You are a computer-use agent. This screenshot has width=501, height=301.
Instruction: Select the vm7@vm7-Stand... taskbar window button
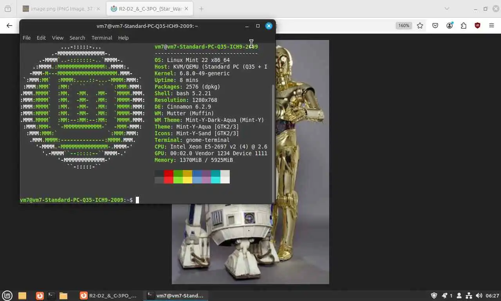175,296
